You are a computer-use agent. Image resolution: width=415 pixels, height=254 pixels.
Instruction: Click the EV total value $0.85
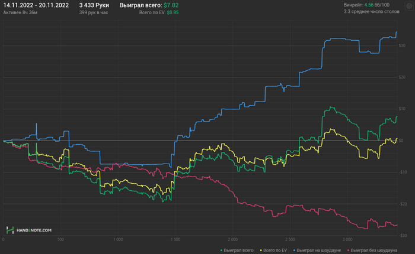click(x=173, y=12)
